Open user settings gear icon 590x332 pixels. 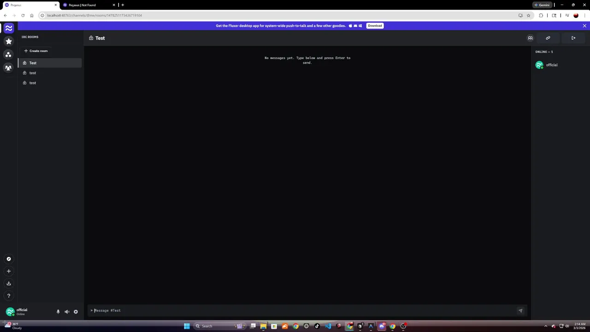(76, 312)
